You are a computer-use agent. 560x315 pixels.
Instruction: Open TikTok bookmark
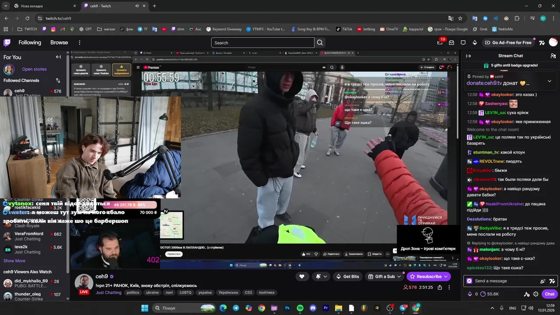click(x=344, y=29)
